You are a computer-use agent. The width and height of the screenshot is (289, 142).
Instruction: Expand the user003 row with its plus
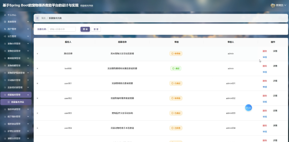[37, 113]
